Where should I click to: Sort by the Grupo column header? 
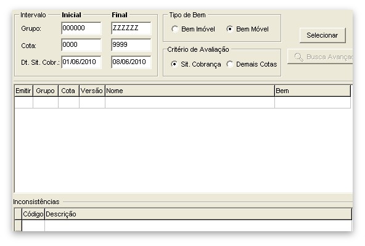46,91
